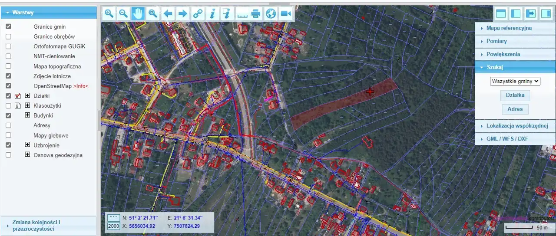Viewport: 556px width, 236px height.
Task: Click the globe icon in toolbar
Action: click(x=271, y=13)
